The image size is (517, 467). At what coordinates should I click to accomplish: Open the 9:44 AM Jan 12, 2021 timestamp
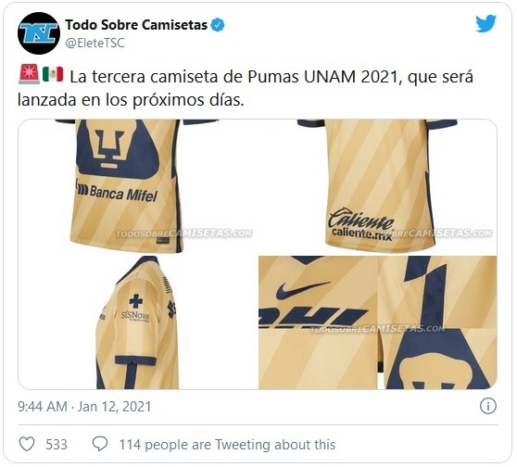tap(84, 407)
